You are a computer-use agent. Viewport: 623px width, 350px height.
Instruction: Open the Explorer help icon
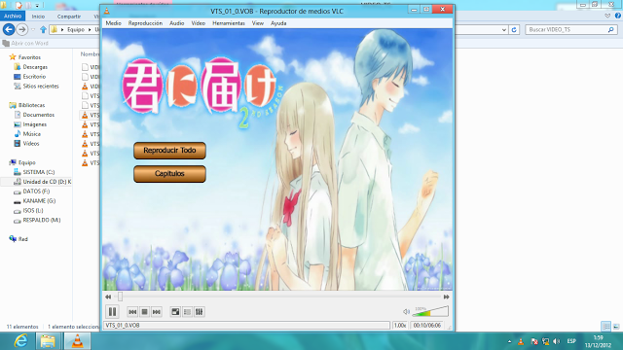tap(618, 16)
